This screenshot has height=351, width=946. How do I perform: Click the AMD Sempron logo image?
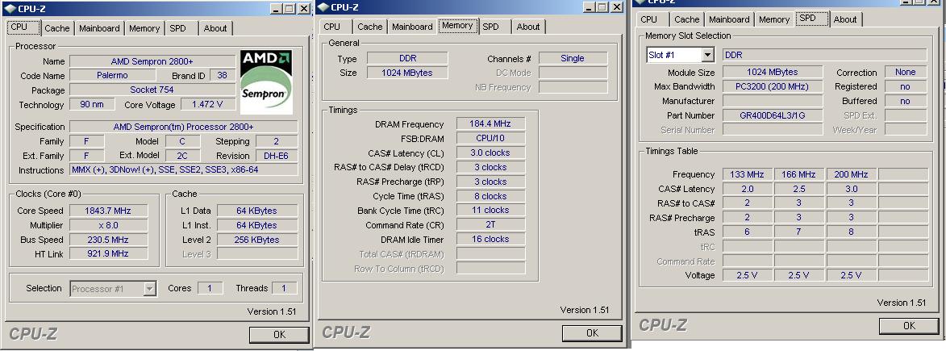point(266,82)
